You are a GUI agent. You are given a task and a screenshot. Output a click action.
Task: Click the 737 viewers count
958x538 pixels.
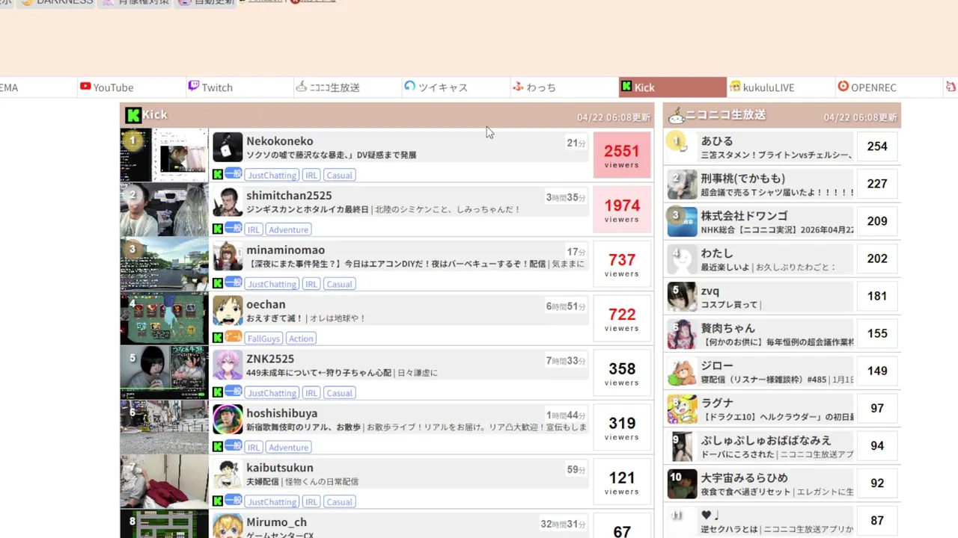tap(622, 265)
